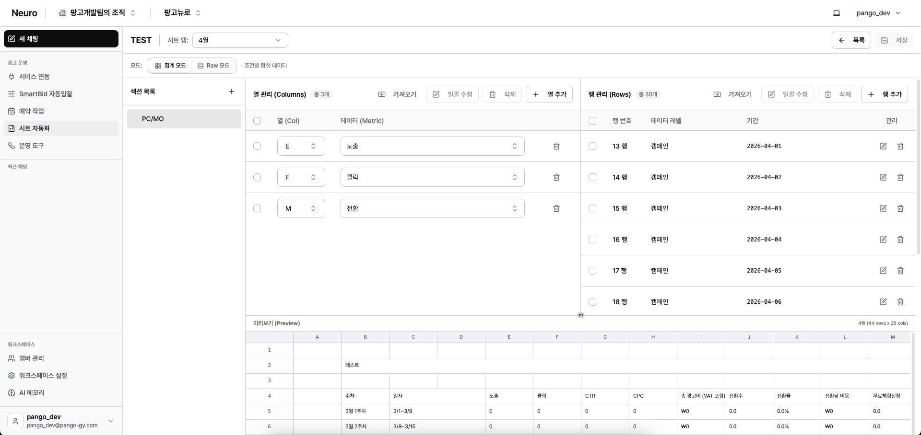Viewport: 921px width, 435px height.
Task: Click 행 추가 button
Action: [885, 94]
